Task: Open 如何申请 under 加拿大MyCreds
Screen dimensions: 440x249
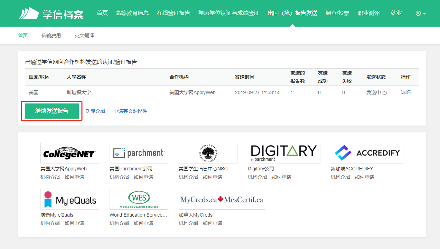Action: 213,223
